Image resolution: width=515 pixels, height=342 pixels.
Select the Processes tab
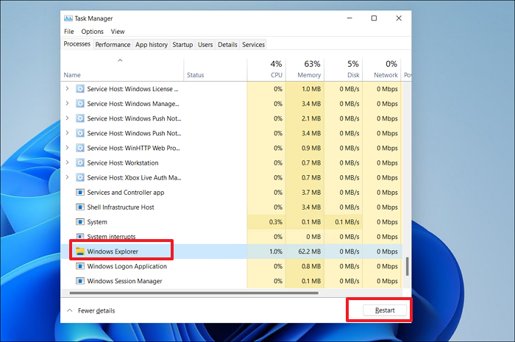coord(77,44)
